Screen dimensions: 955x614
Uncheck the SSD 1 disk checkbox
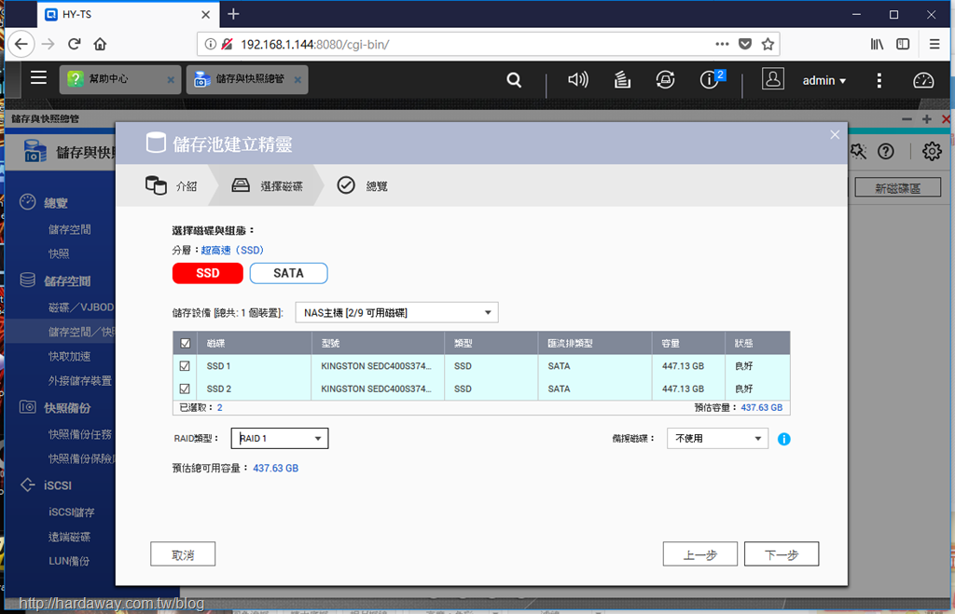point(186,366)
